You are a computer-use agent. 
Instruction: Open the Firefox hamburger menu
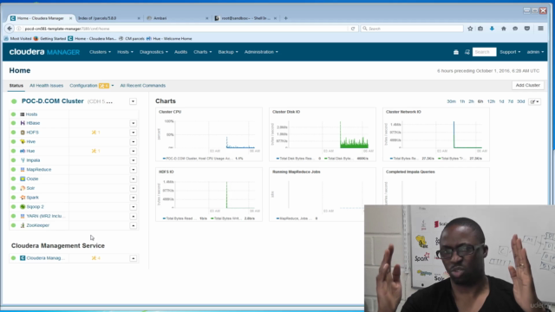point(540,29)
